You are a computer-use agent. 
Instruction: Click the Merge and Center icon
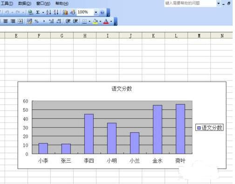point(20,21)
